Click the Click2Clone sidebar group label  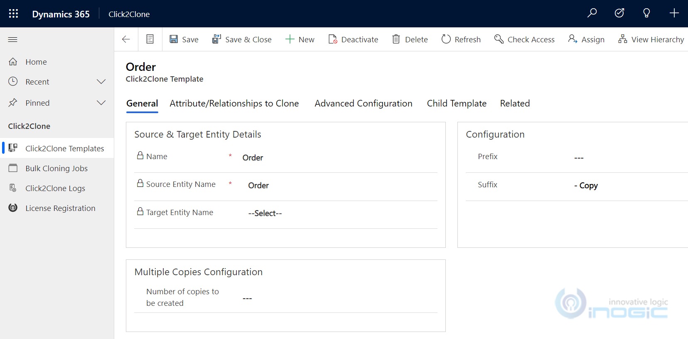click(29, 126)
